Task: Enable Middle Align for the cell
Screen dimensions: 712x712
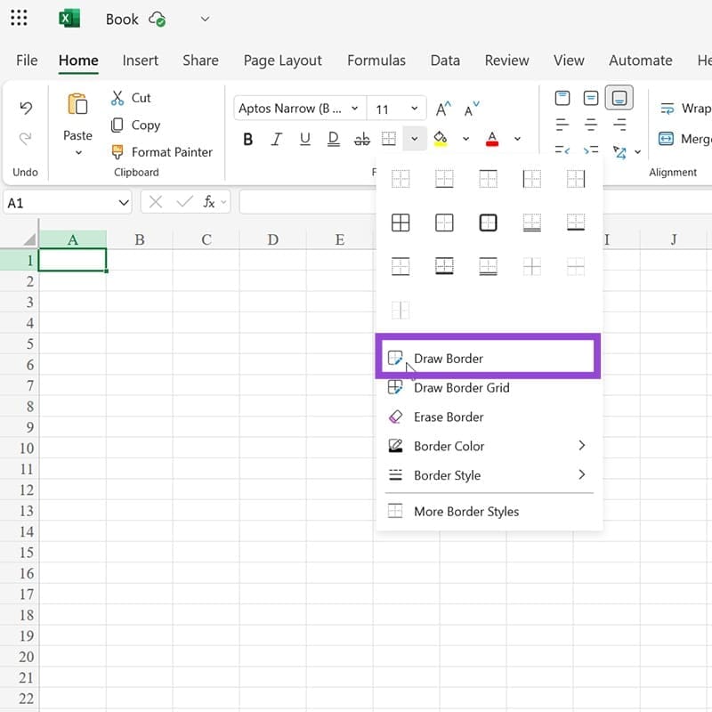Action: [x=591, y=98]
